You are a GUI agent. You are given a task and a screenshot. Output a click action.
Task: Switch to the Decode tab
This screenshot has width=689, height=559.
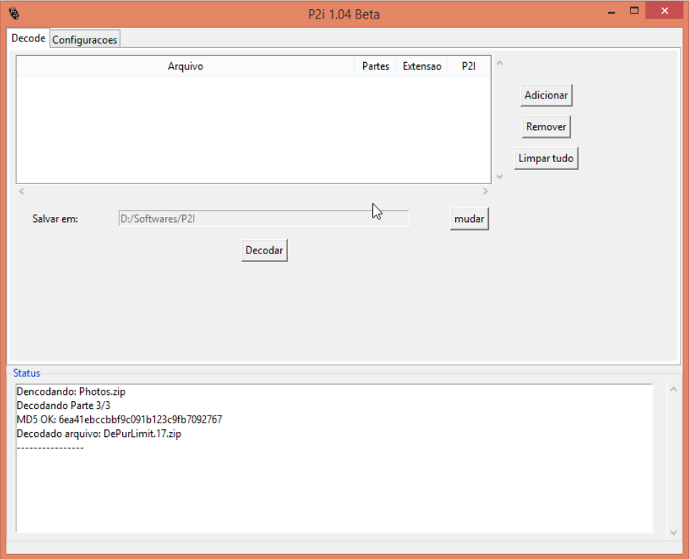tap(28, 38)
